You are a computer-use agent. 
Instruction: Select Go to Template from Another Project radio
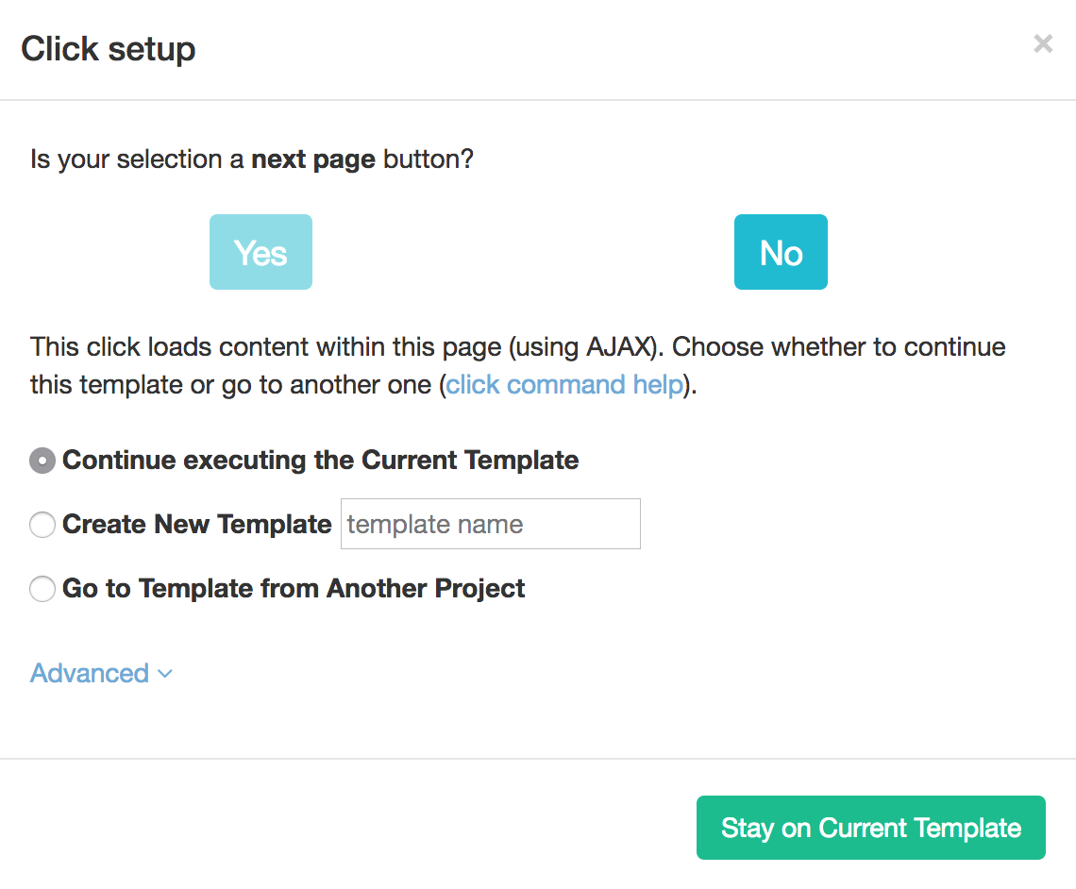coord(42,589)
